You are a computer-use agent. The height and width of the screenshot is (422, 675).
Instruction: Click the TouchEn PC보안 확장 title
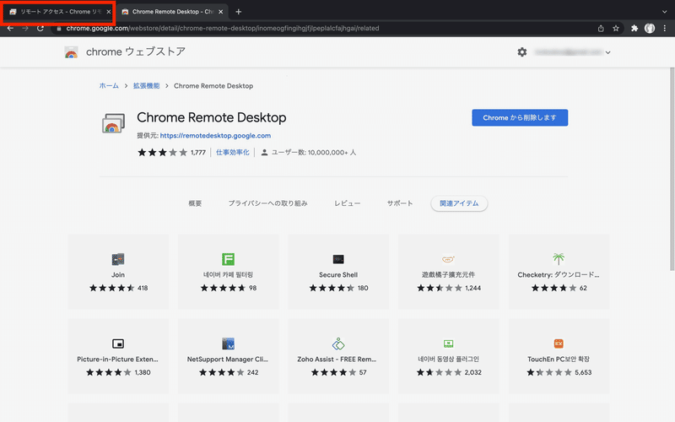[x=559, y=360]
